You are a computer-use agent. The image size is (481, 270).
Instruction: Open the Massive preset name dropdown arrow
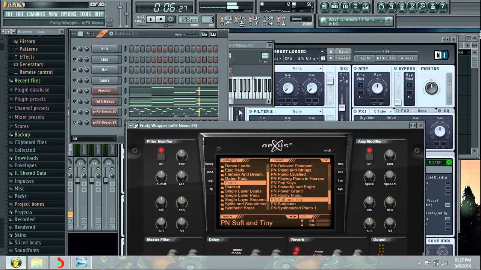click(322, 52)
